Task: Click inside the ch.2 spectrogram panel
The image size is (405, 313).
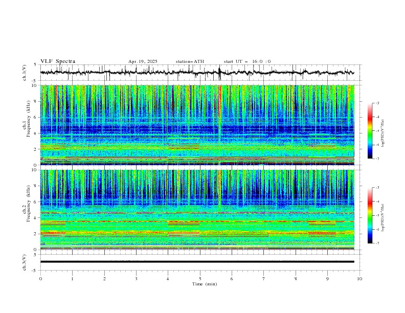Action: coord(197,210)
